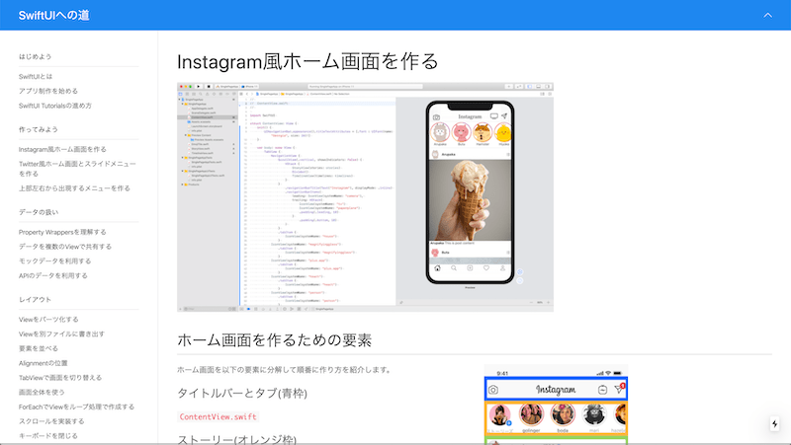
Task: Click the Xcode run button in screenshot
Action: pos(199,87)
